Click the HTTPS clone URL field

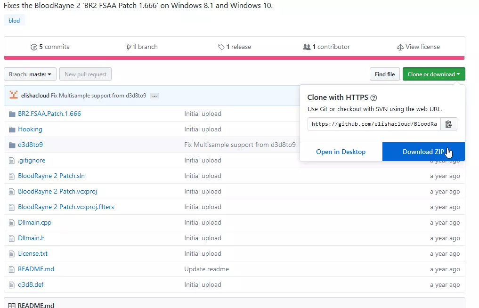(x=374, y=124)
